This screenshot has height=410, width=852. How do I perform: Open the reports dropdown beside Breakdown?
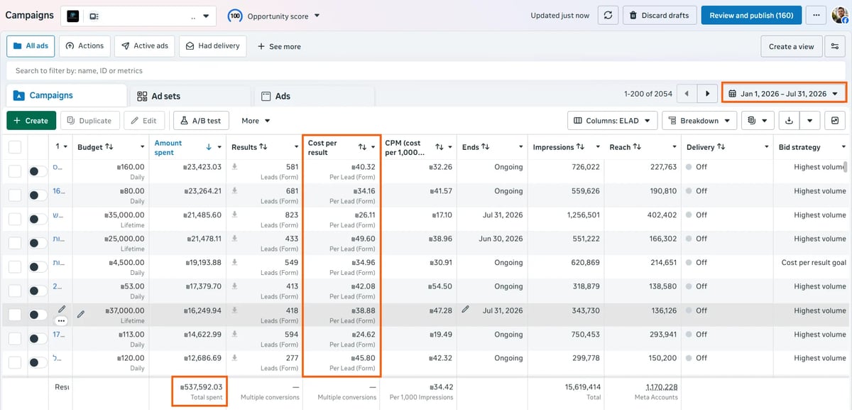[758, 121]
